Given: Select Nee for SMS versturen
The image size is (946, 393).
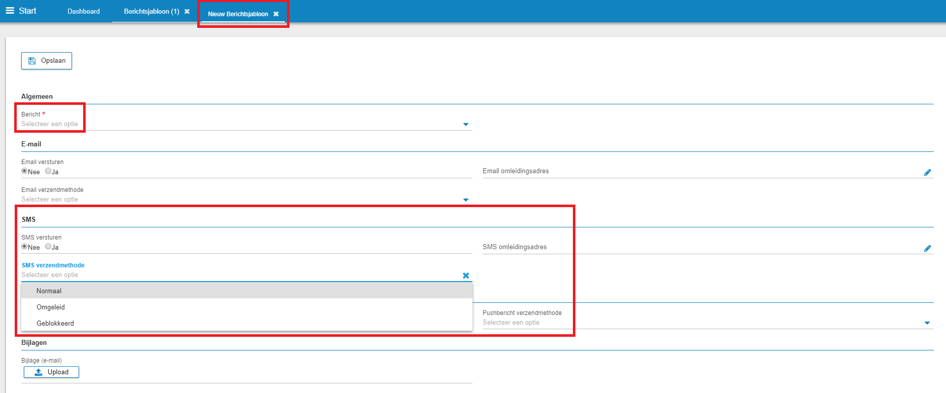Looking at the screenshot, I should (24, 247).
